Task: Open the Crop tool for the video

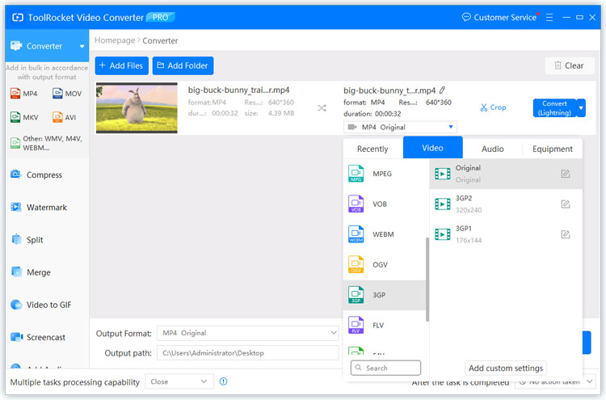Action: click(493, 107)
